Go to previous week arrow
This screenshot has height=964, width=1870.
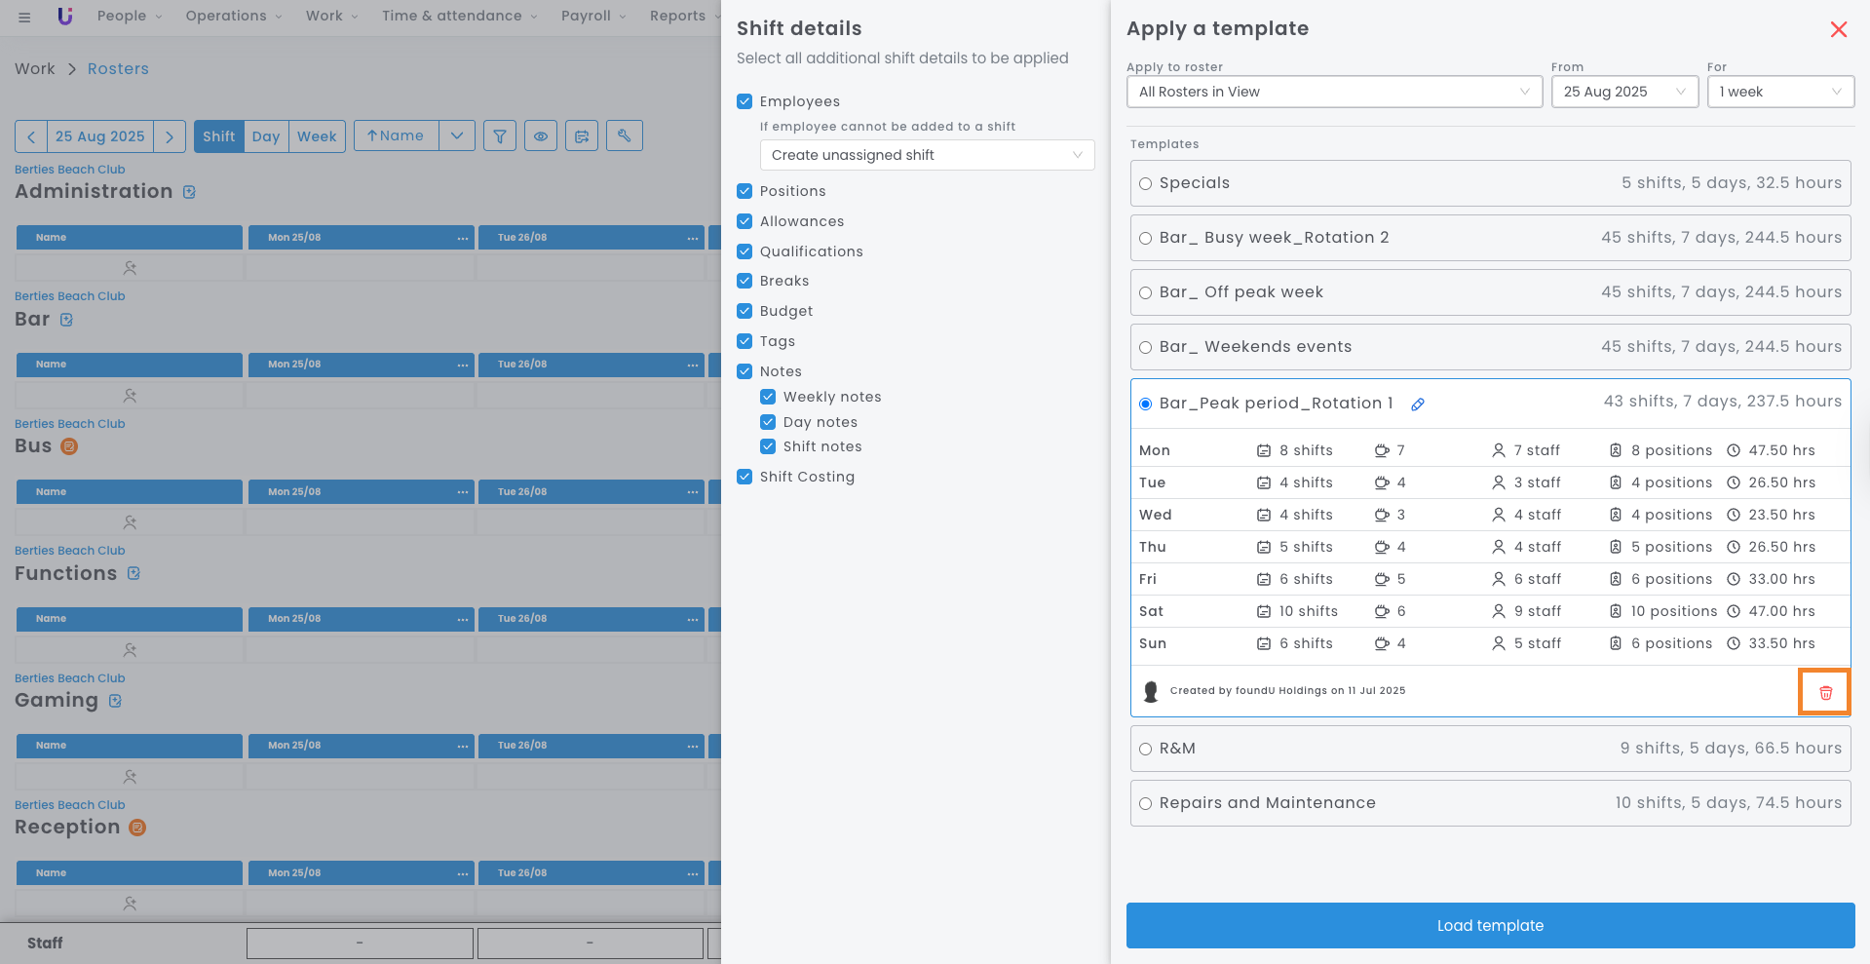(31, 136)
